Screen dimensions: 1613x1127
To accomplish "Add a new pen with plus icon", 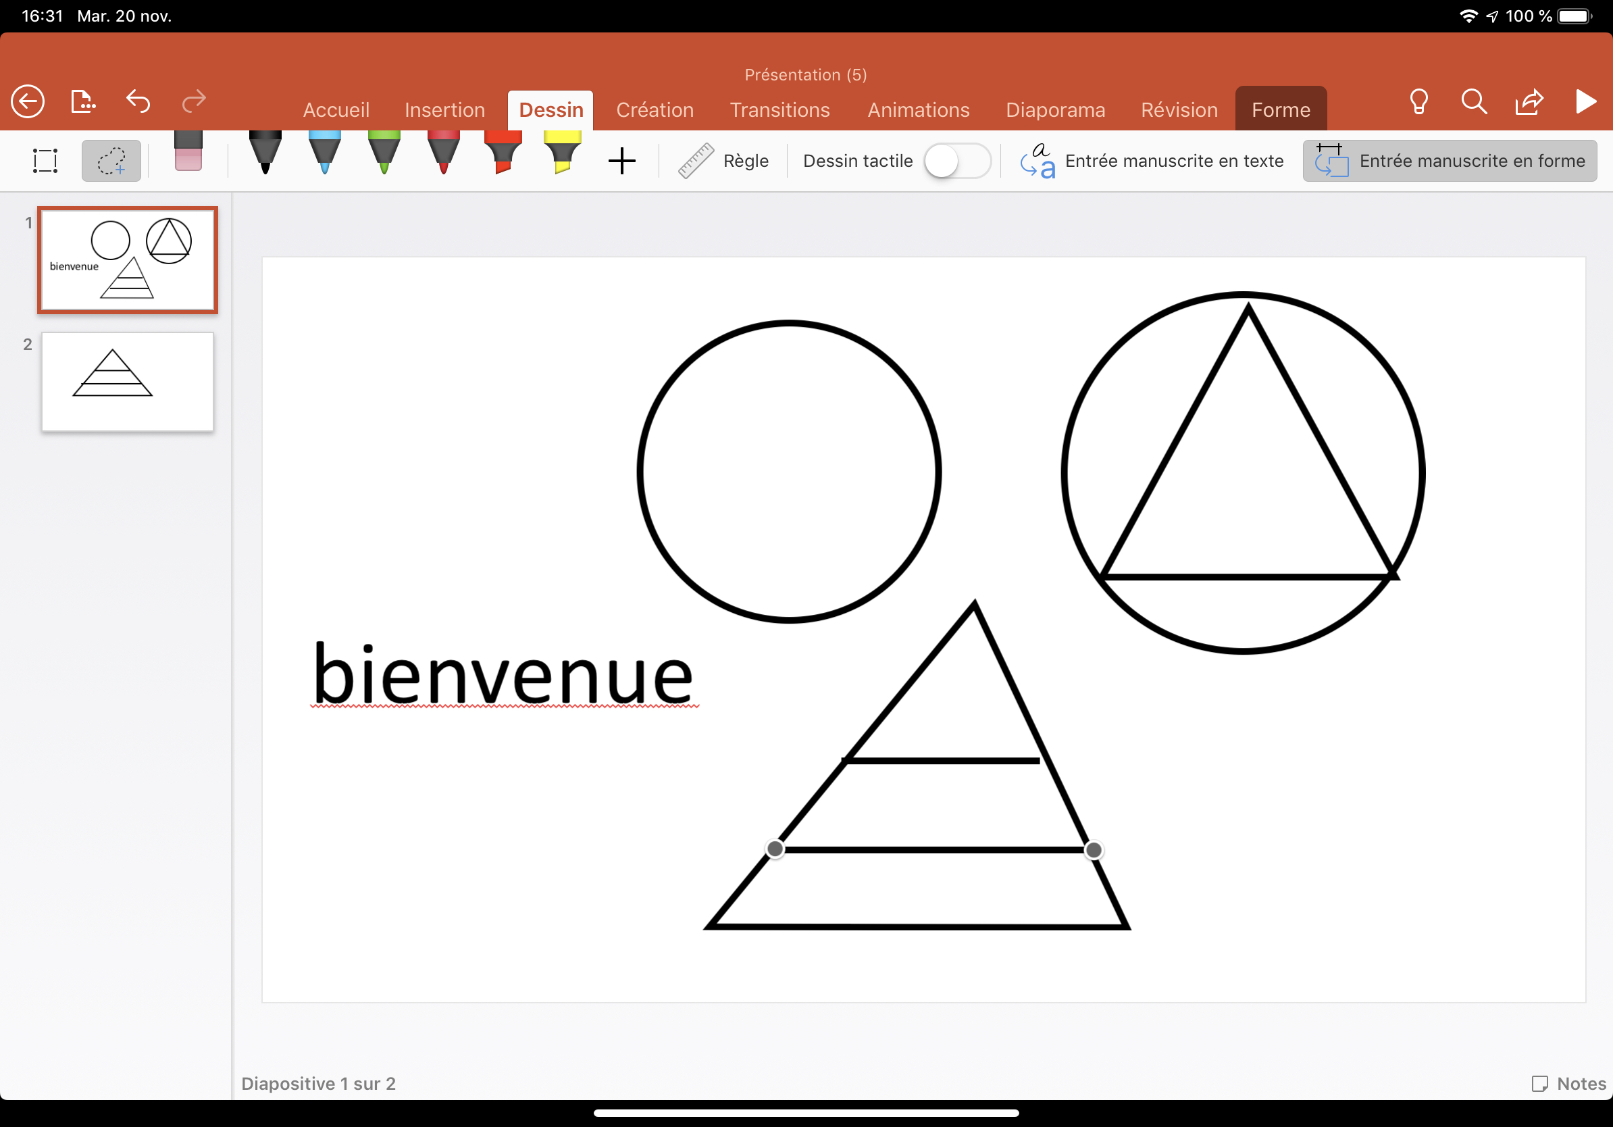I will click(621, 161).
